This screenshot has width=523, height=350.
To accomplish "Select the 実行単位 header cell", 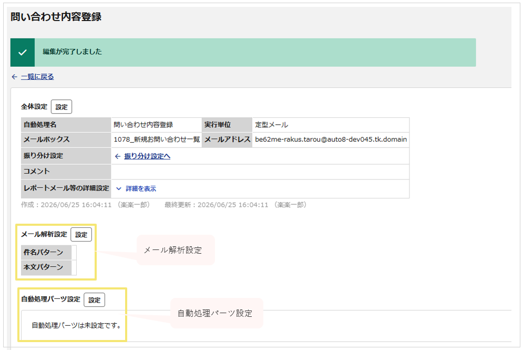I will pyautogui.click(x=227, y=125).
